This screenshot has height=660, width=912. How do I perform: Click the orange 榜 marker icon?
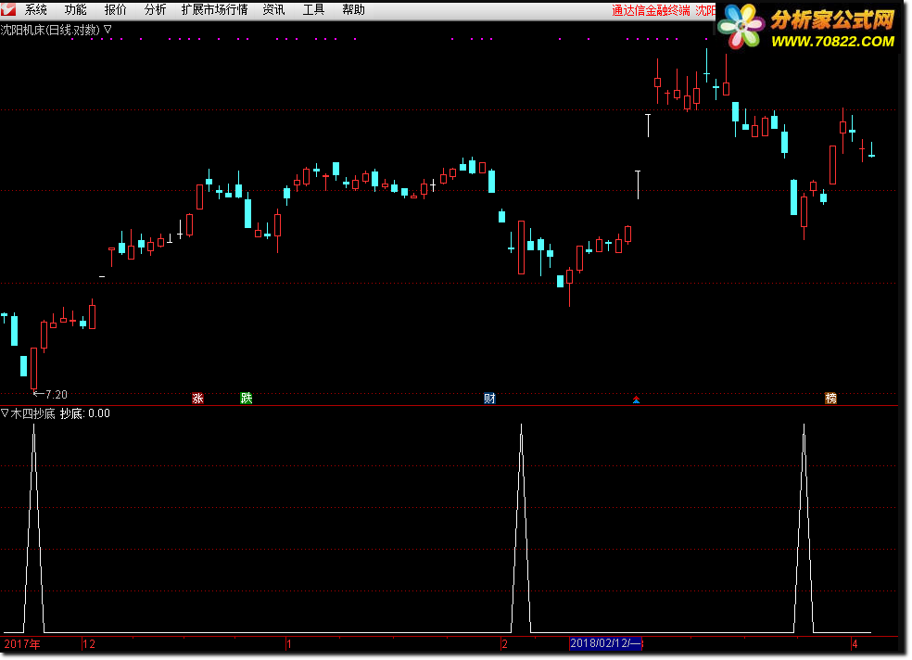click(830, 399)
